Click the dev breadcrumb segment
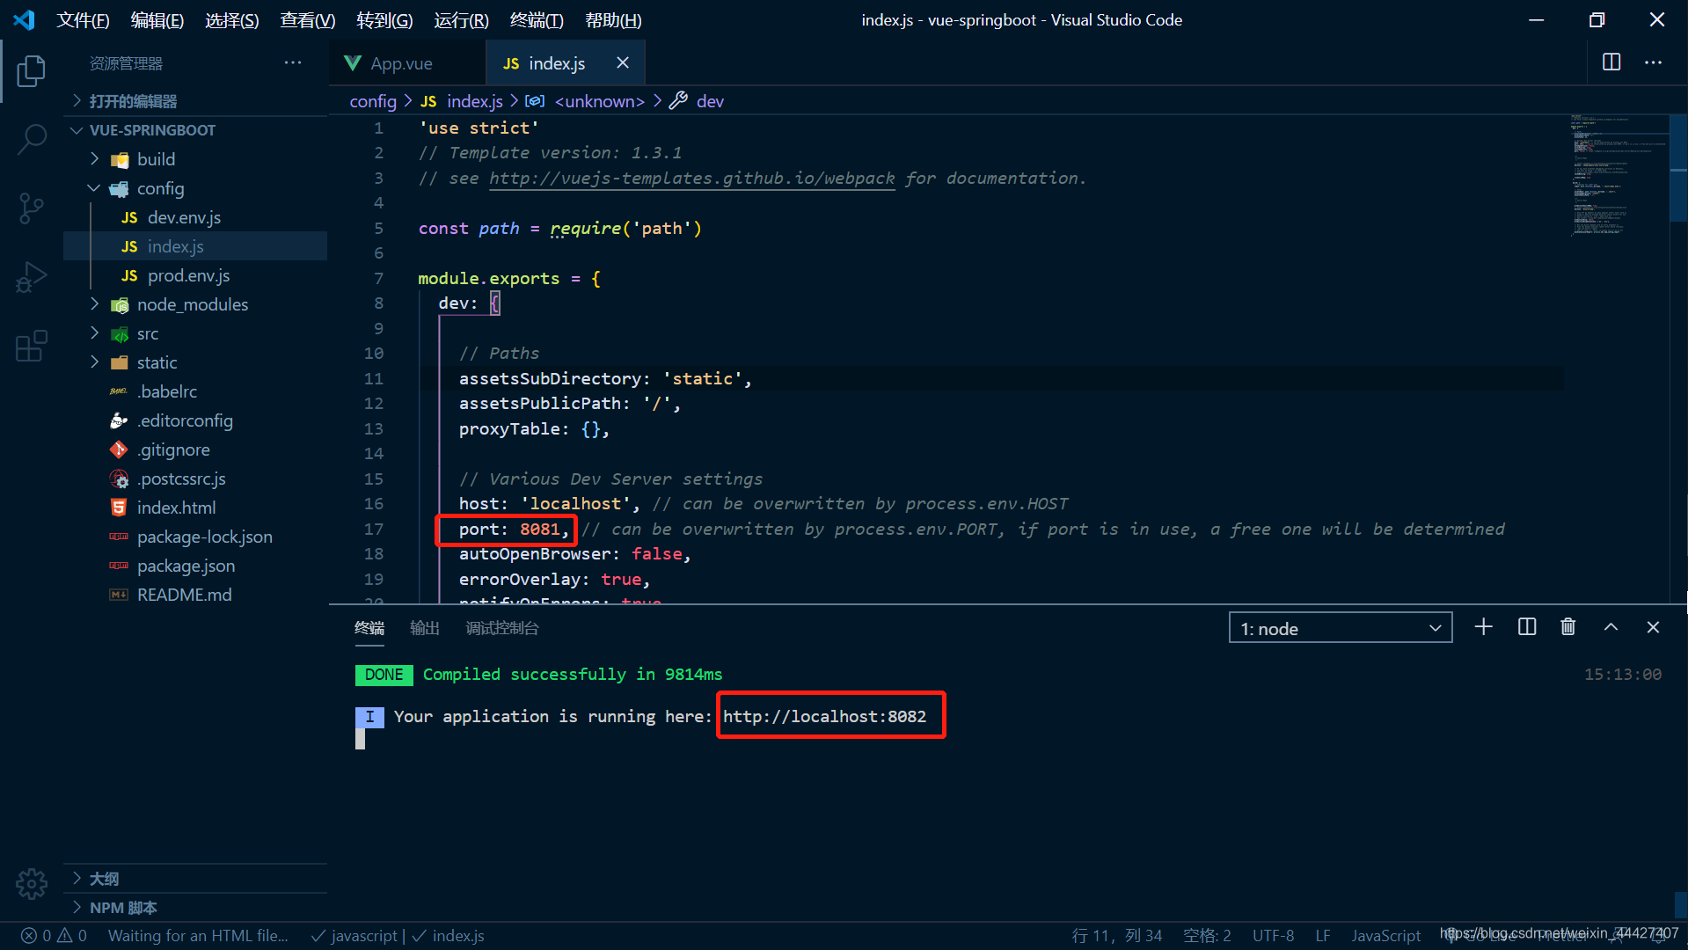Image resolution: width=1688 pixels, height=950 pixels. [x=710, y=101]
